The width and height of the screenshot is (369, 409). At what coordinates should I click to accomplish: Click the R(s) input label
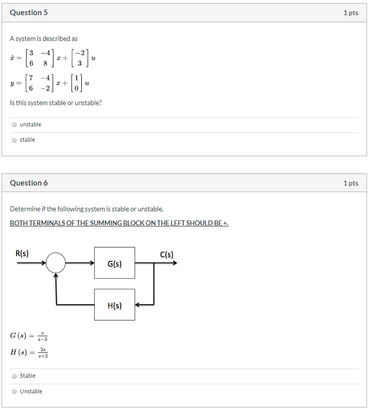pos(23,253)
